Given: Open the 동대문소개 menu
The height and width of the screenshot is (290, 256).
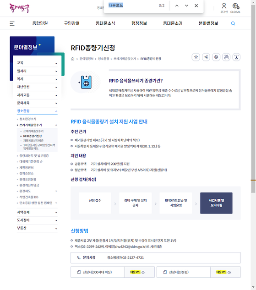Looking at the screenshot, I should click(173, 23).
